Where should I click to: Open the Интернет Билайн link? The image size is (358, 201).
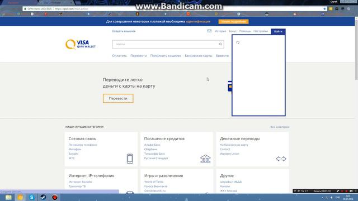(x=80, y=182)
